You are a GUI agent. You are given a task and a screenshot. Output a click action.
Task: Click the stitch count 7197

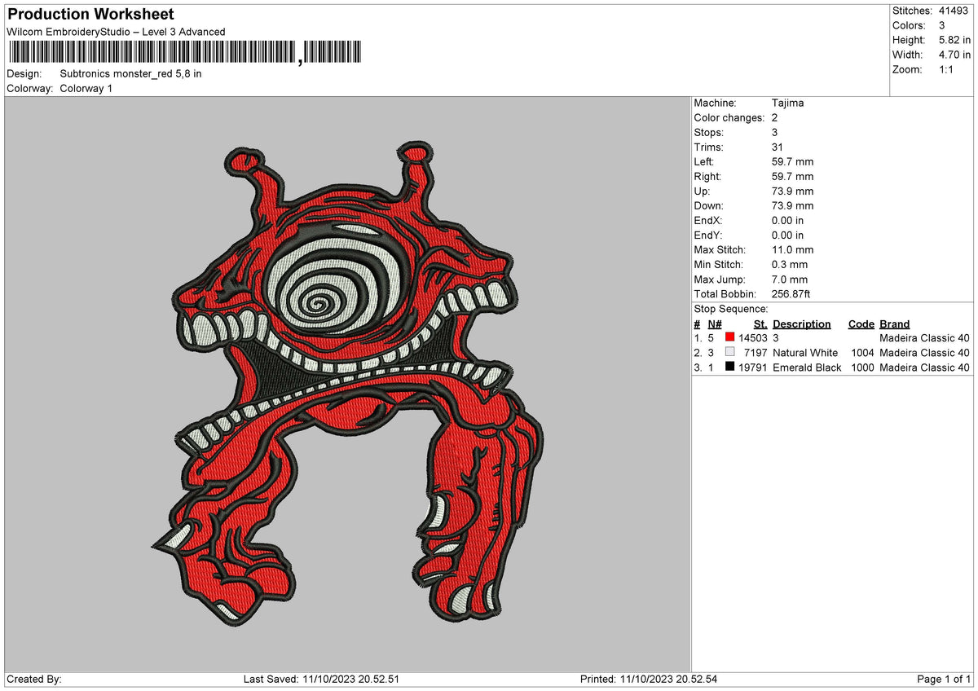click(x=756, y=353)
